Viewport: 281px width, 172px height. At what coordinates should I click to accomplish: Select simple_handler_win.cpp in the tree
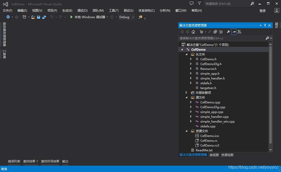click(217, 121)
